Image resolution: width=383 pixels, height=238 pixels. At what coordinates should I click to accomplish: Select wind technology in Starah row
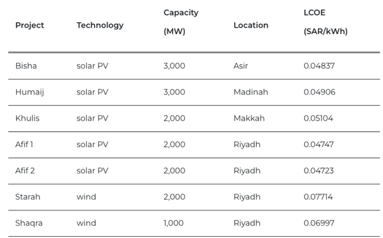[86, 197]
